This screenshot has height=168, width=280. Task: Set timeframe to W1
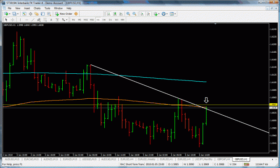pos(116,20)
